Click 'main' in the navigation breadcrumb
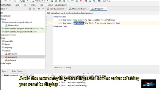Viewport: 160px width, 90px height. (33, 5)
